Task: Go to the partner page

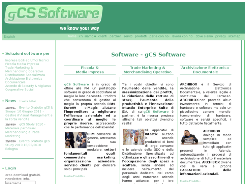Action: click(115, 36)
